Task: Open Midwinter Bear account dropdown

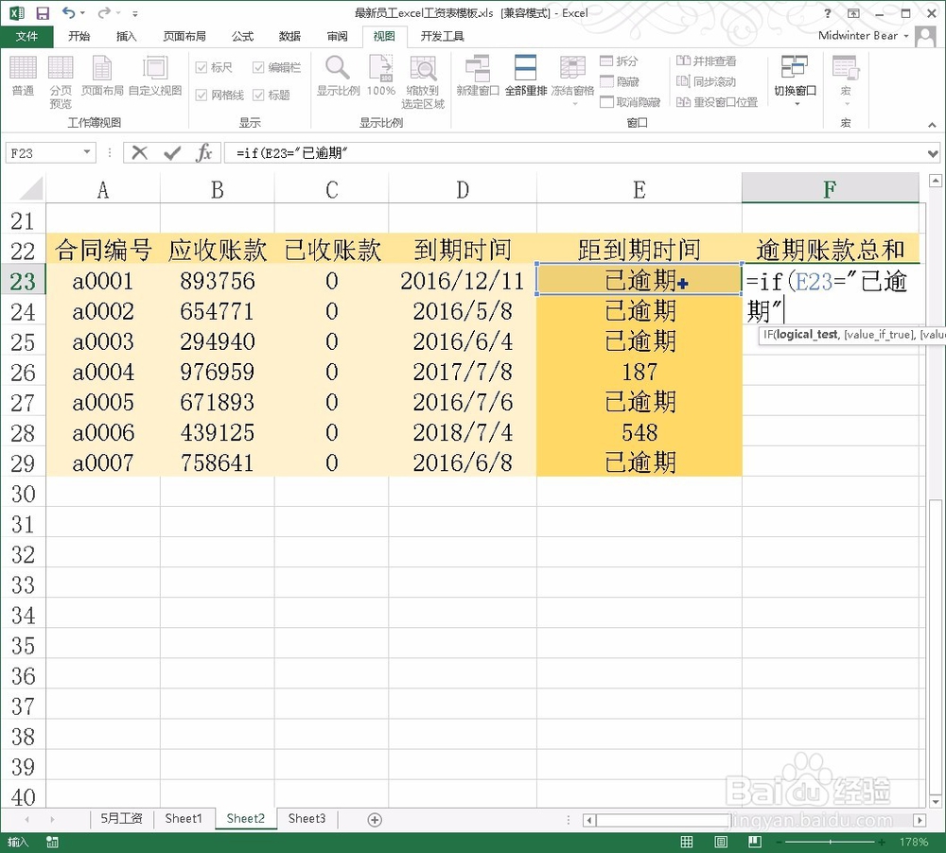Action: (863, 36)
